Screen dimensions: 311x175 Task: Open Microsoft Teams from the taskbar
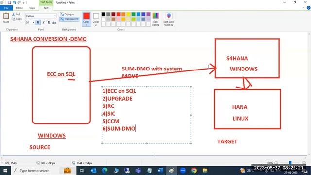coord(138,171)
